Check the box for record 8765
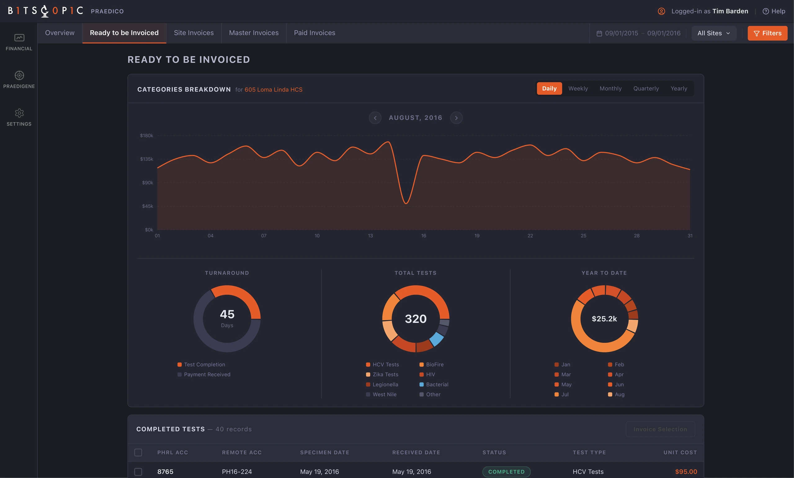 [x=138, y=471]
